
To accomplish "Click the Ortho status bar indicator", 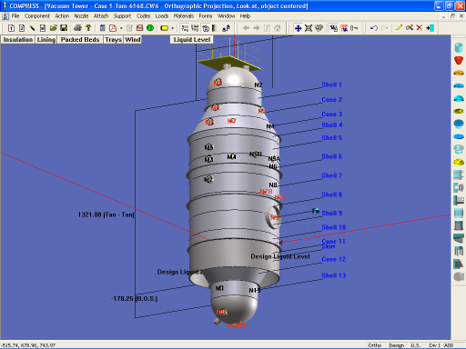I will coord(375,345).
